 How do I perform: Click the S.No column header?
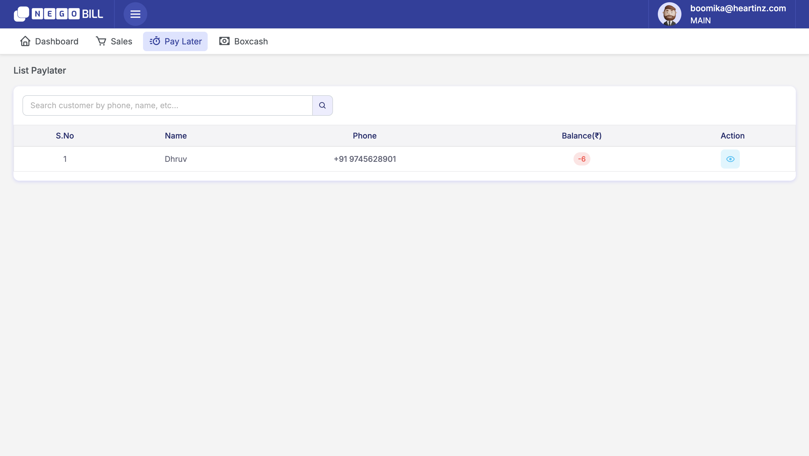click(x=65, y=136)
